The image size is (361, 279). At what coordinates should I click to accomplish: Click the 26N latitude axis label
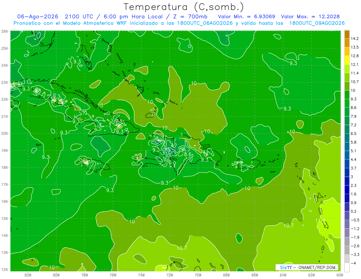click(4, 31)
